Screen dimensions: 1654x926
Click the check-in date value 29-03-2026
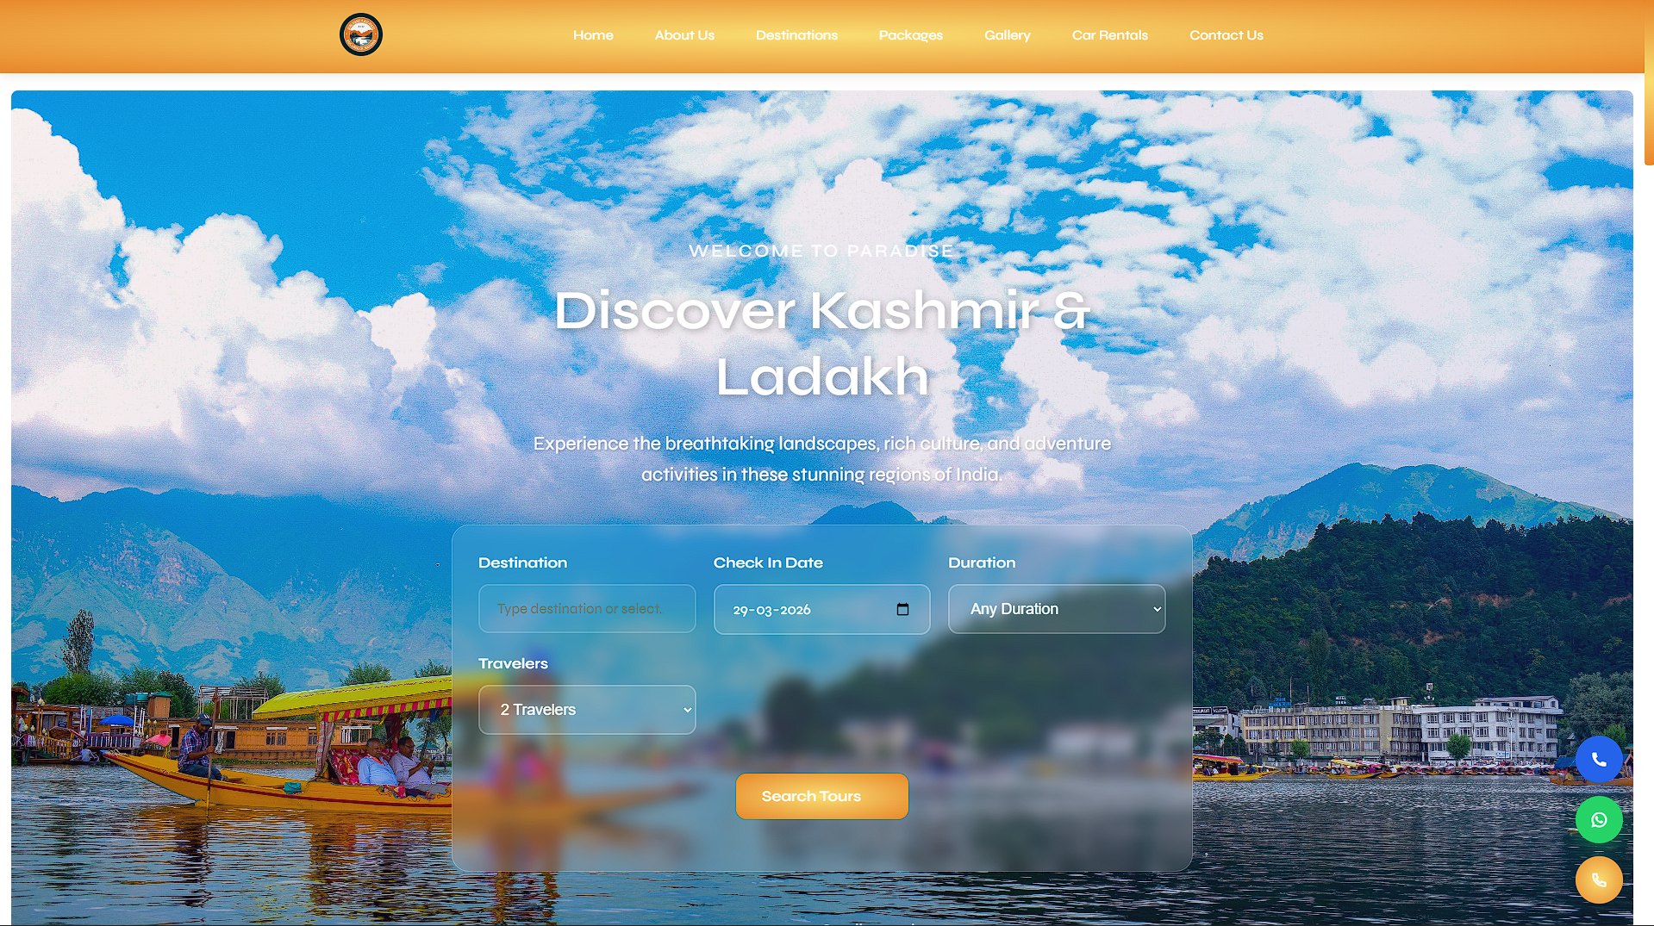771,610
